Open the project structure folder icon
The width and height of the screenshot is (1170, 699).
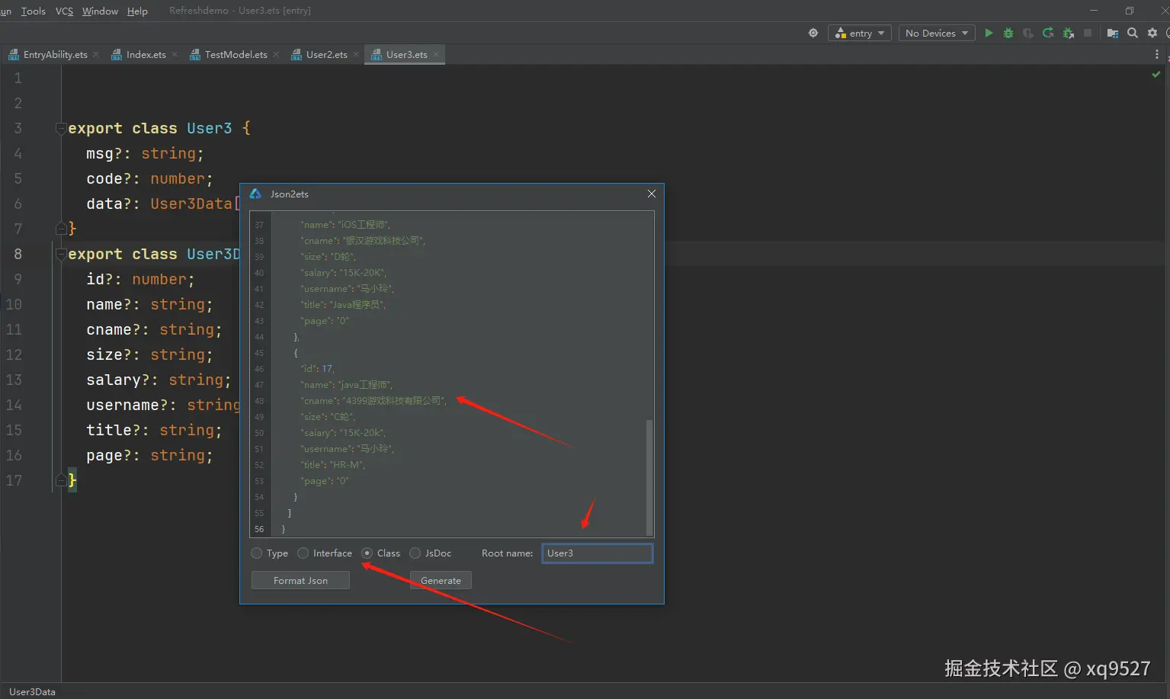(1113, 33)
